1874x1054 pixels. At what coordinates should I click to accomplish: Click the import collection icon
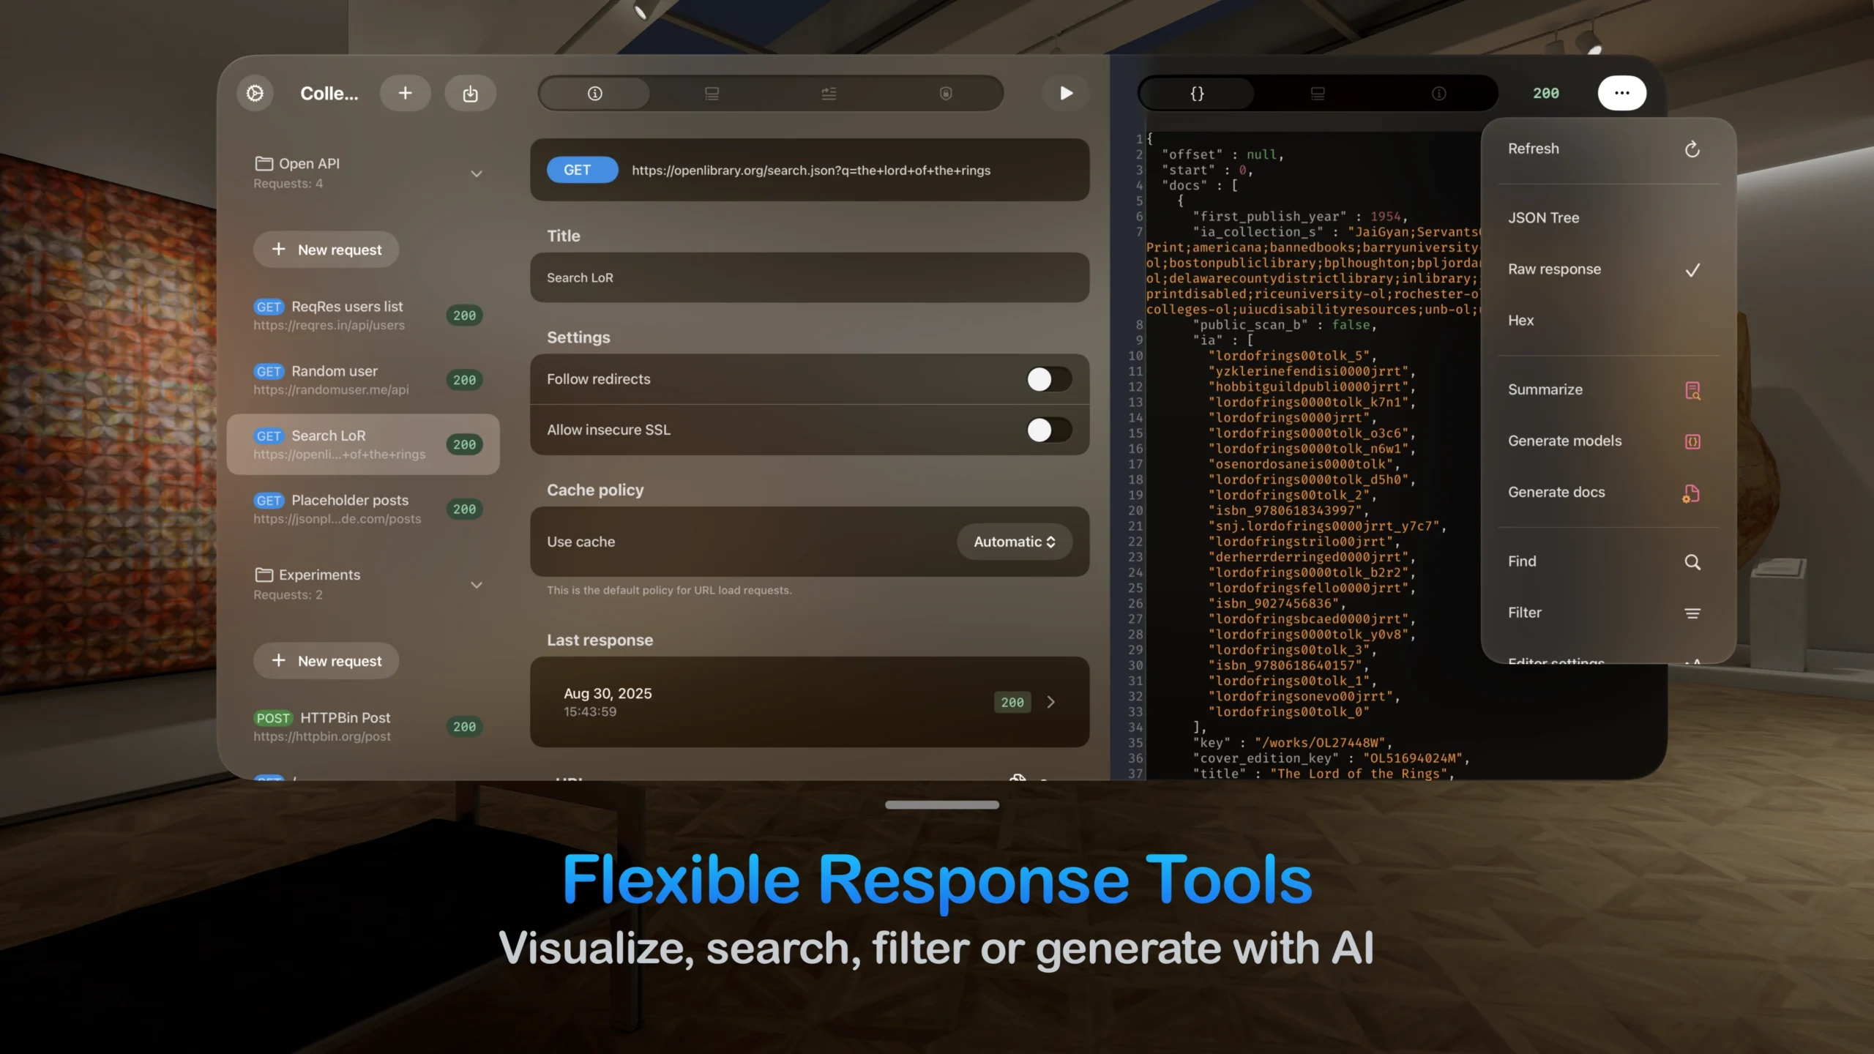(x=470, y=93)
